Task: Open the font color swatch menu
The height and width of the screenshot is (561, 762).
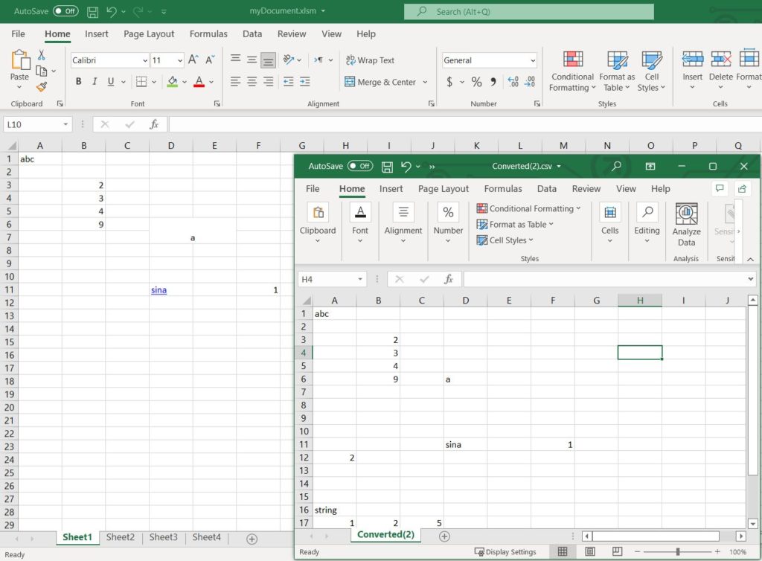Action: pyautogui.click(x=210, y=82)
